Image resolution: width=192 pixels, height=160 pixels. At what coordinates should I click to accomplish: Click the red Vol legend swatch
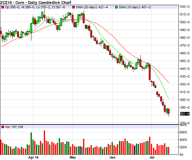click(x=3, y=127)
